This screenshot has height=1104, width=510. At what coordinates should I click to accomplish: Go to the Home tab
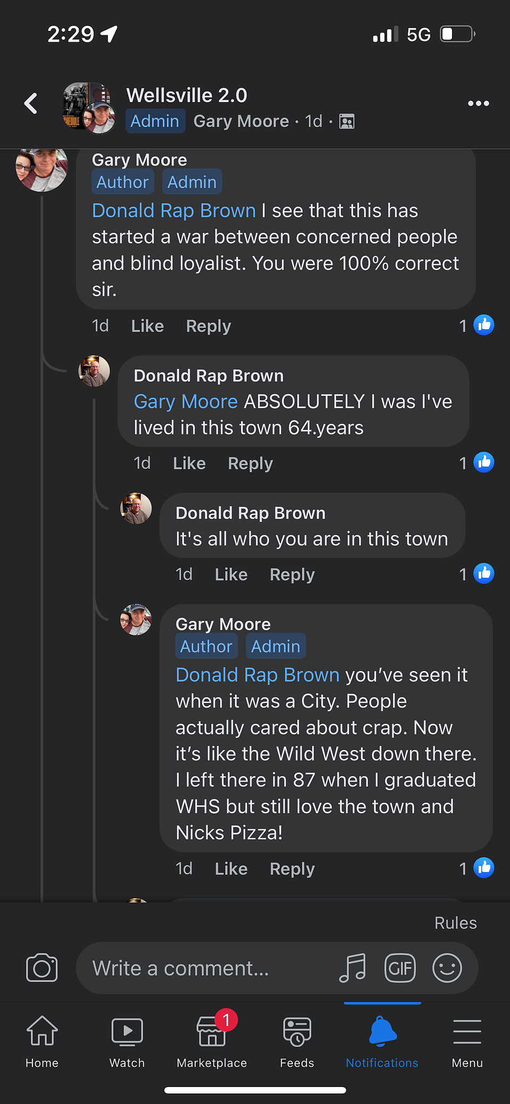point(42,1041)
